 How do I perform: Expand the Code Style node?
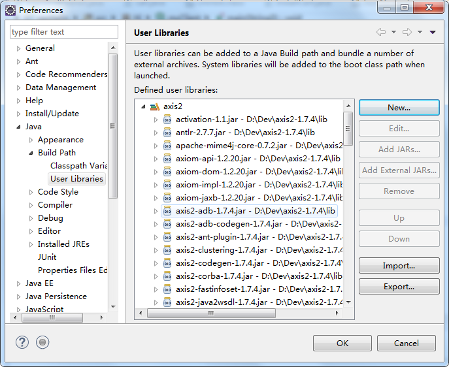31,192
